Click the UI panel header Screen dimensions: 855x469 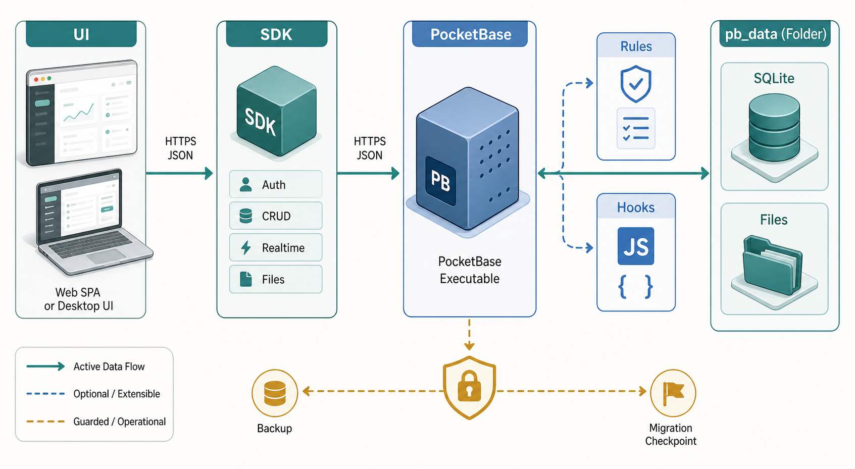[x=81, y=34]
